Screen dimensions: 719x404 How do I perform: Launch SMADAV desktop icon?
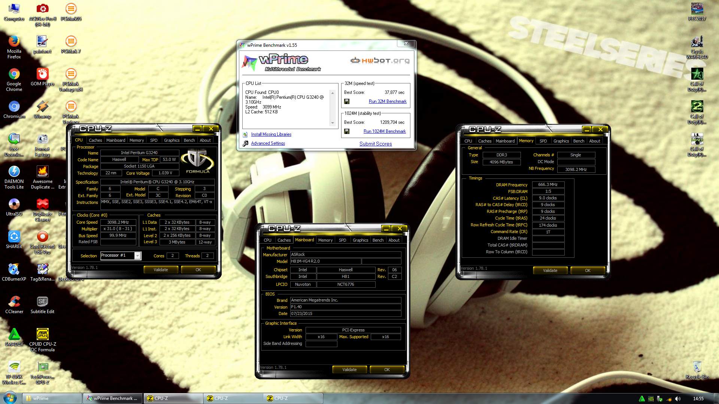14,337
